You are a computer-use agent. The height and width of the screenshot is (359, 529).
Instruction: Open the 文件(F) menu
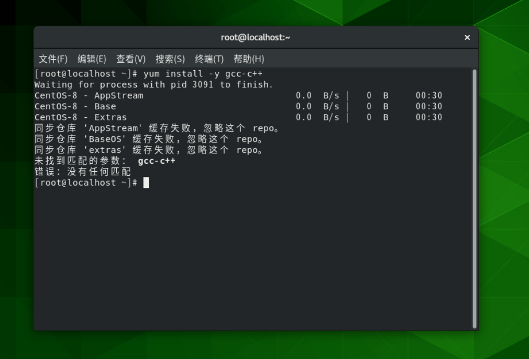(53, 59)
